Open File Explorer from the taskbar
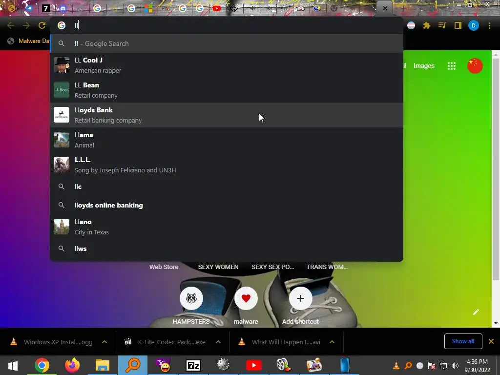 (x=103, y=365)
